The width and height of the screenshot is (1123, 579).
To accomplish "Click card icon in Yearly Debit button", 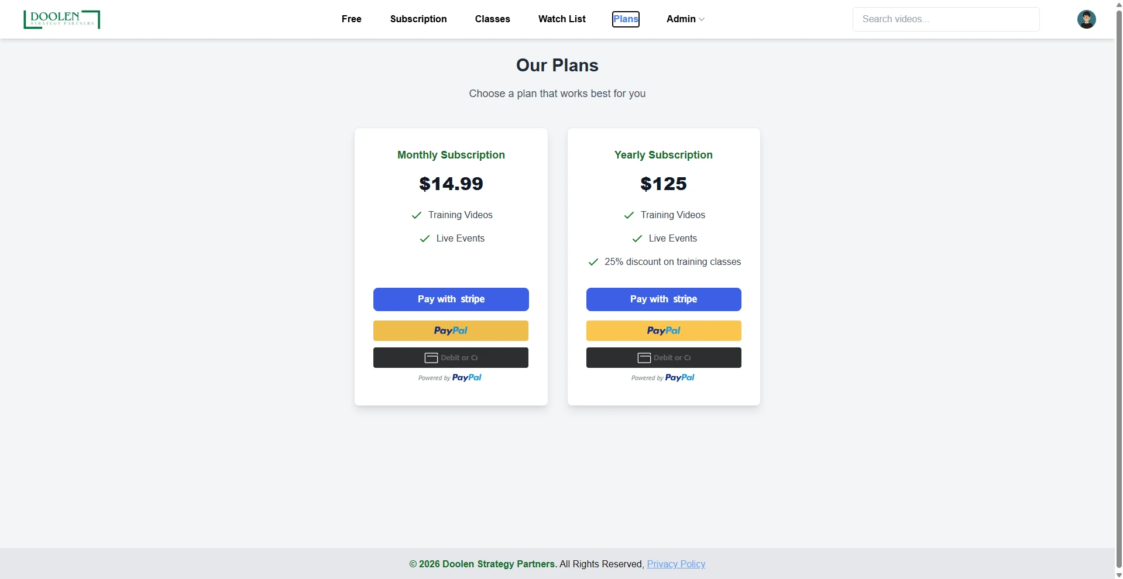I will point(644,358).
